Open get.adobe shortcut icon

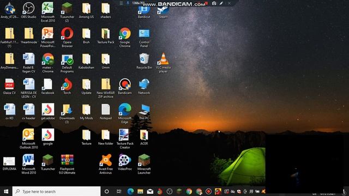48,112
